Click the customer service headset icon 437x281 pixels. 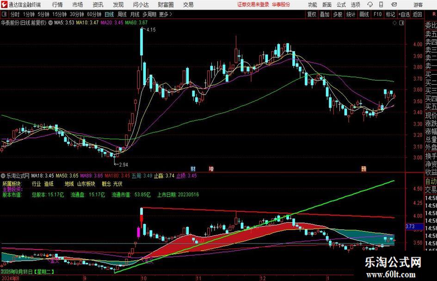370,5
